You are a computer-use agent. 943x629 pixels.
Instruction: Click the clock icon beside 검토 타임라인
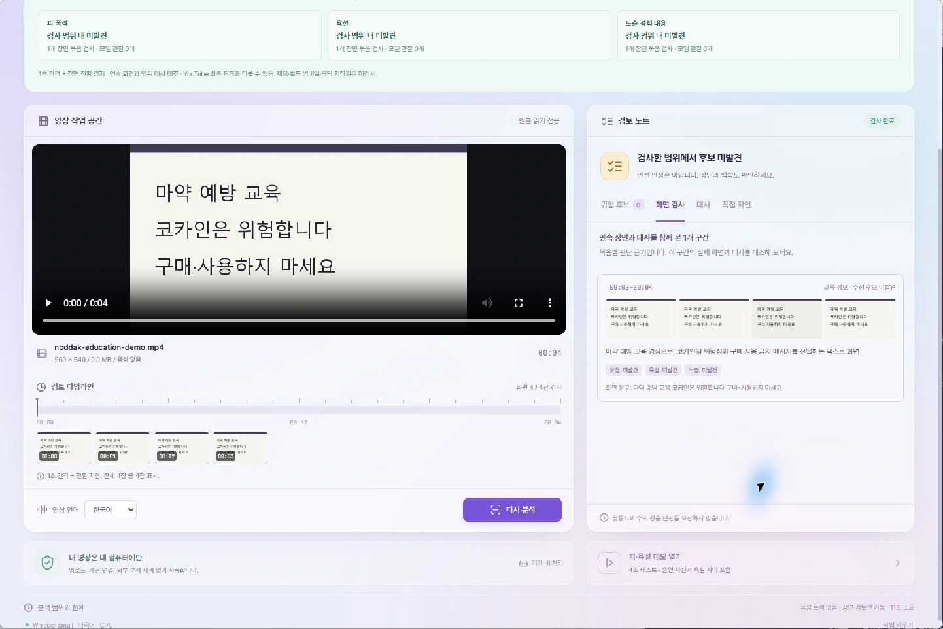coord(41,387)
